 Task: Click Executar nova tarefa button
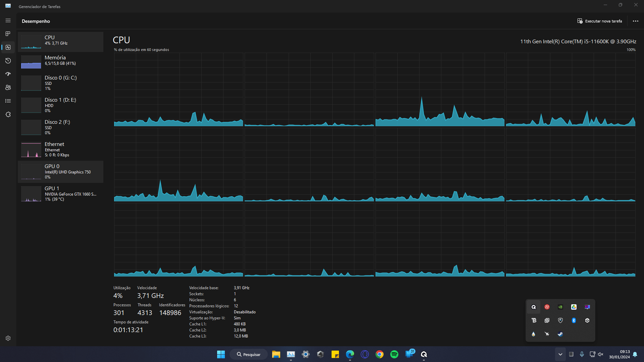pos(599,21)
